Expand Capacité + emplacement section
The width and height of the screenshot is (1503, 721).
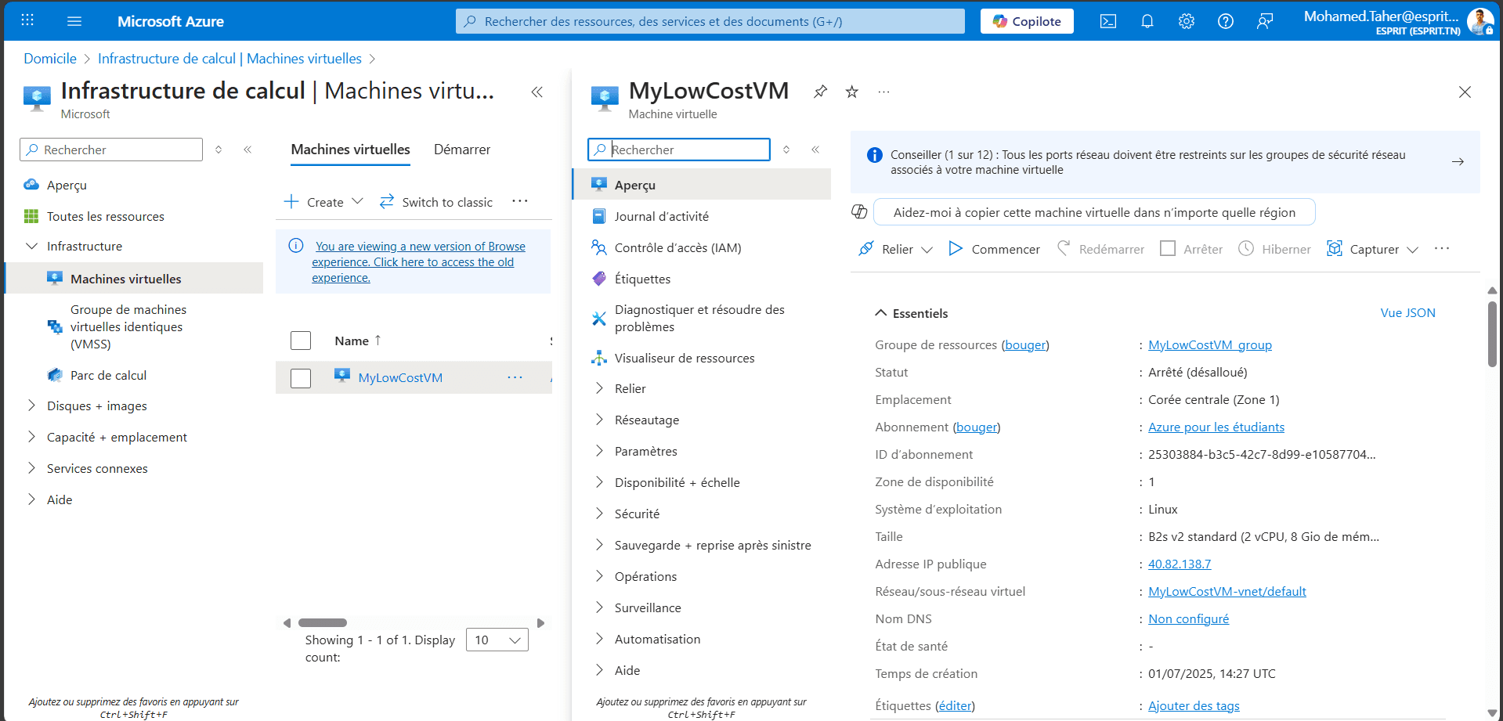31,437
